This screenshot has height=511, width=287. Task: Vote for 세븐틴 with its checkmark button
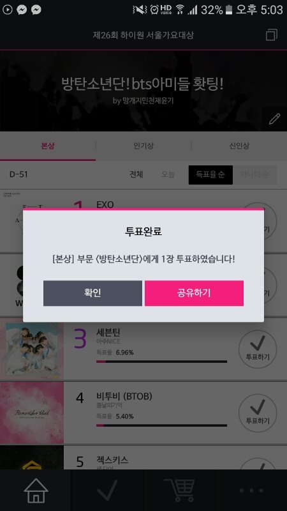coord(258,349)
